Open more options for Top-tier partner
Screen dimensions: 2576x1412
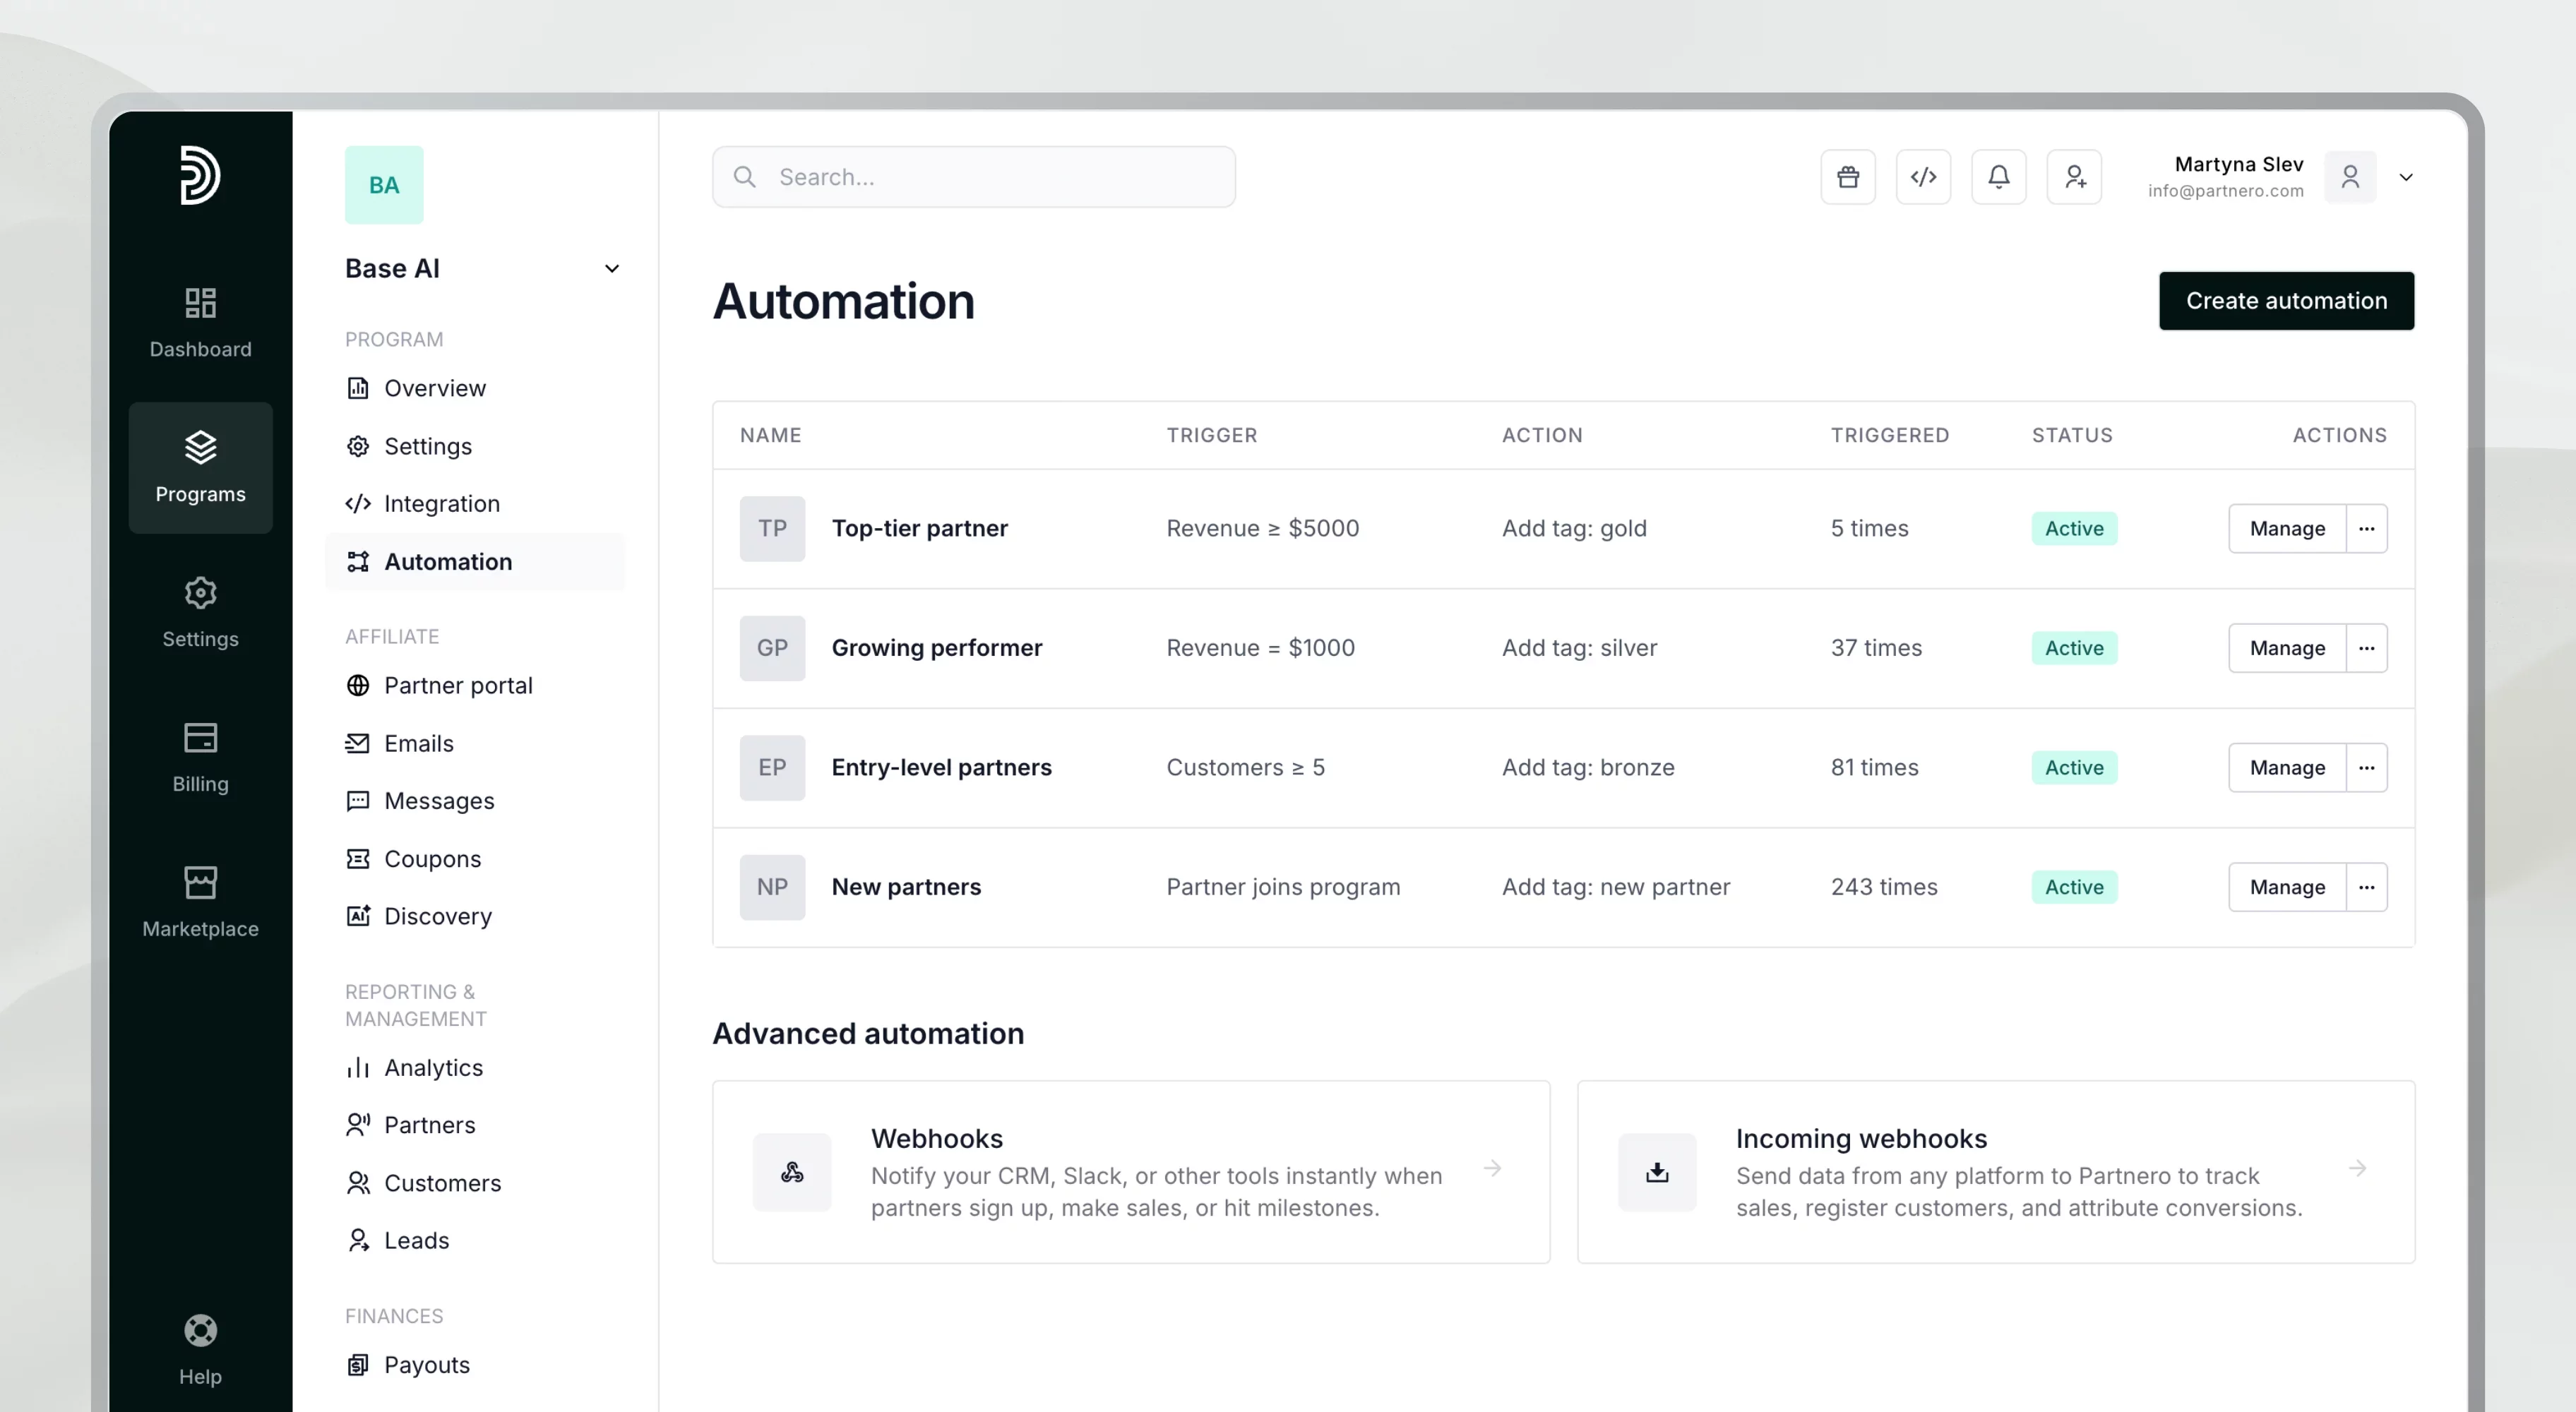tap(2366, 528)
